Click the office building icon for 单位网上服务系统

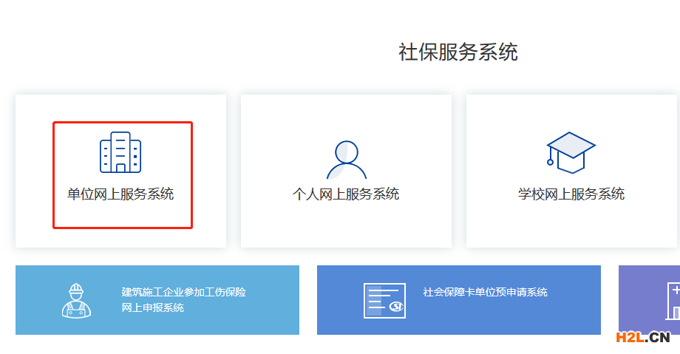[x=120, y=152]
